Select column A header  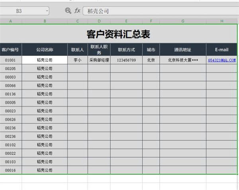11,21
